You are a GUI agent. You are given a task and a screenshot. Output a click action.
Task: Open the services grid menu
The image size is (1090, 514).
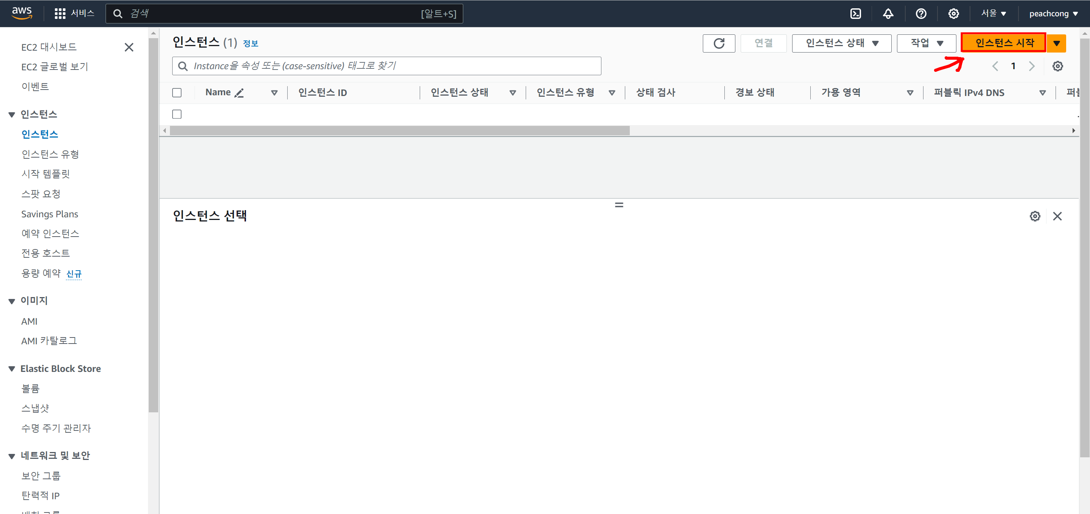[x=60, y=14]
